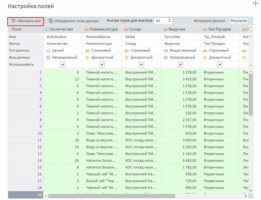Image resolution: width=261 pixels, height=200 pixels.
Task: Open data type Строковый for Тип Продаж
Action: click(x=220, y=50)
